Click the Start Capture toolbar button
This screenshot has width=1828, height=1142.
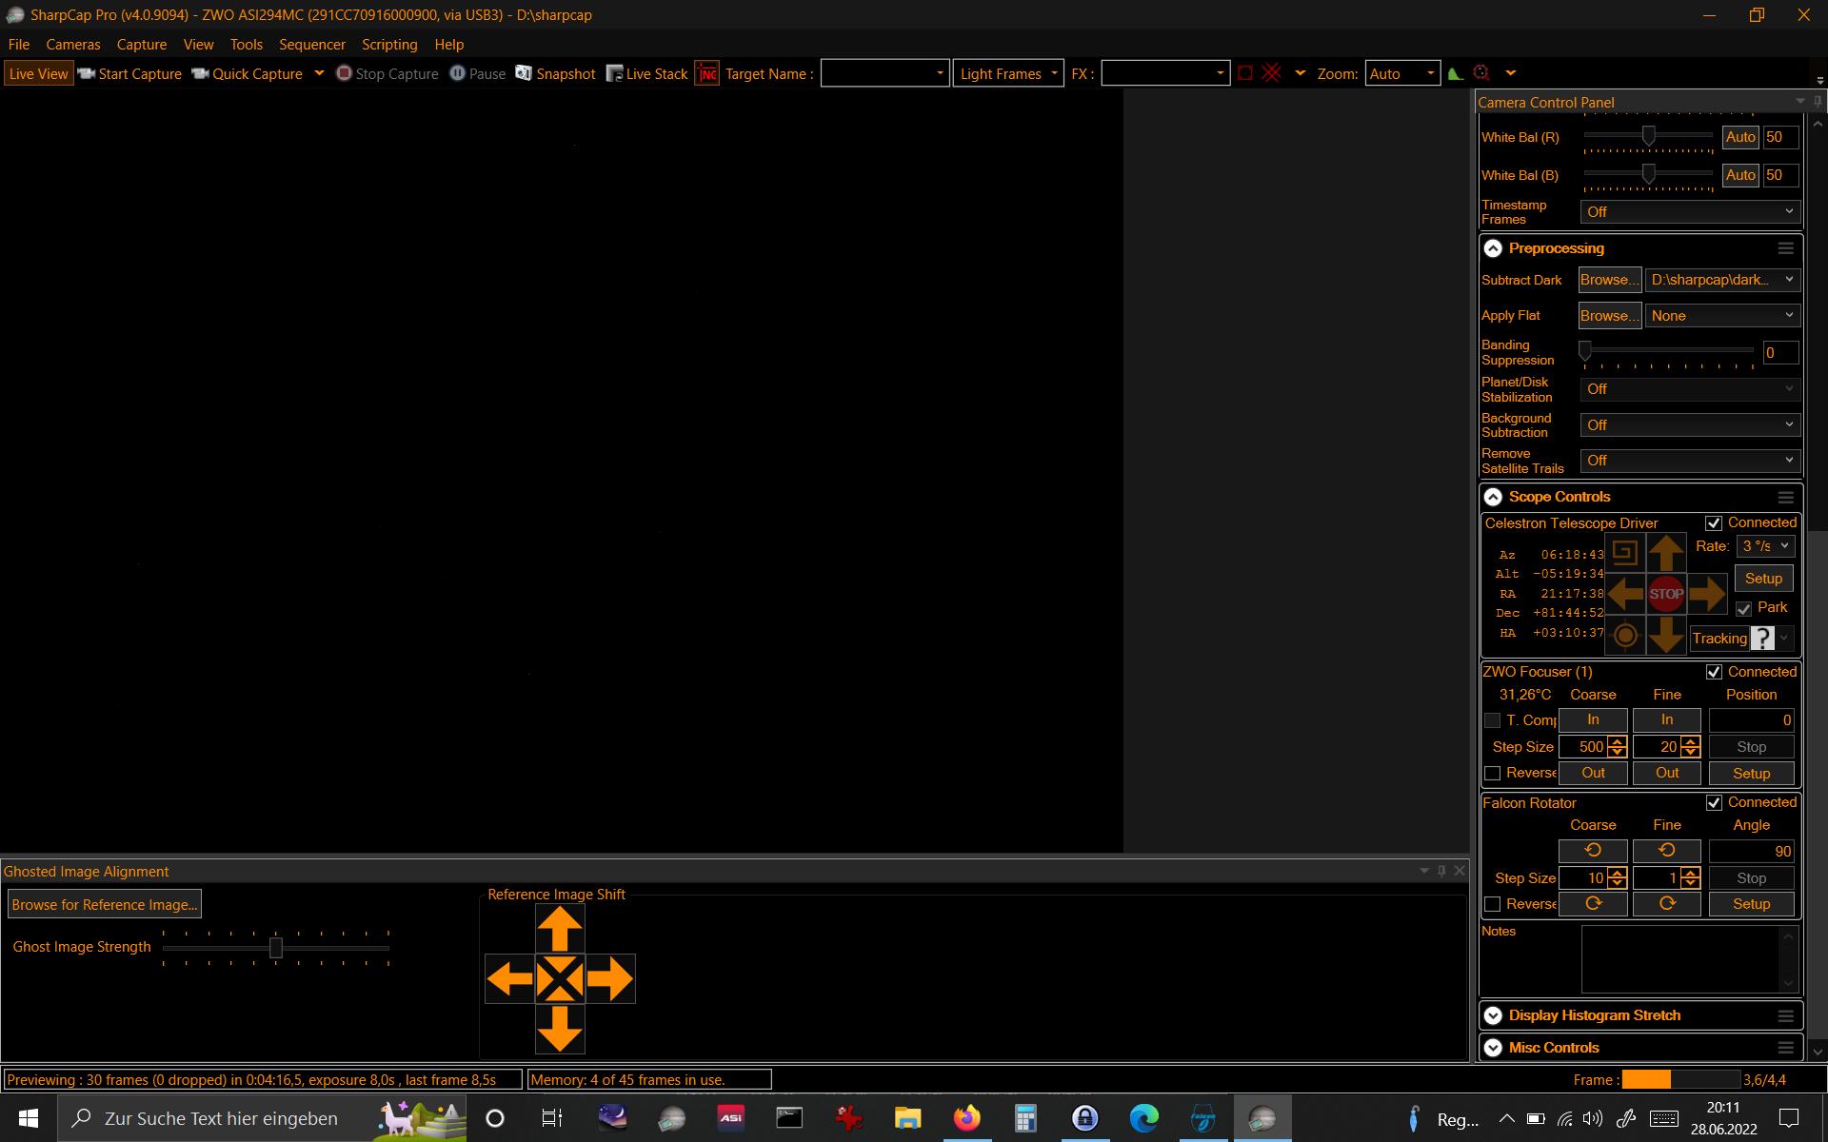[x=130, y=73]
